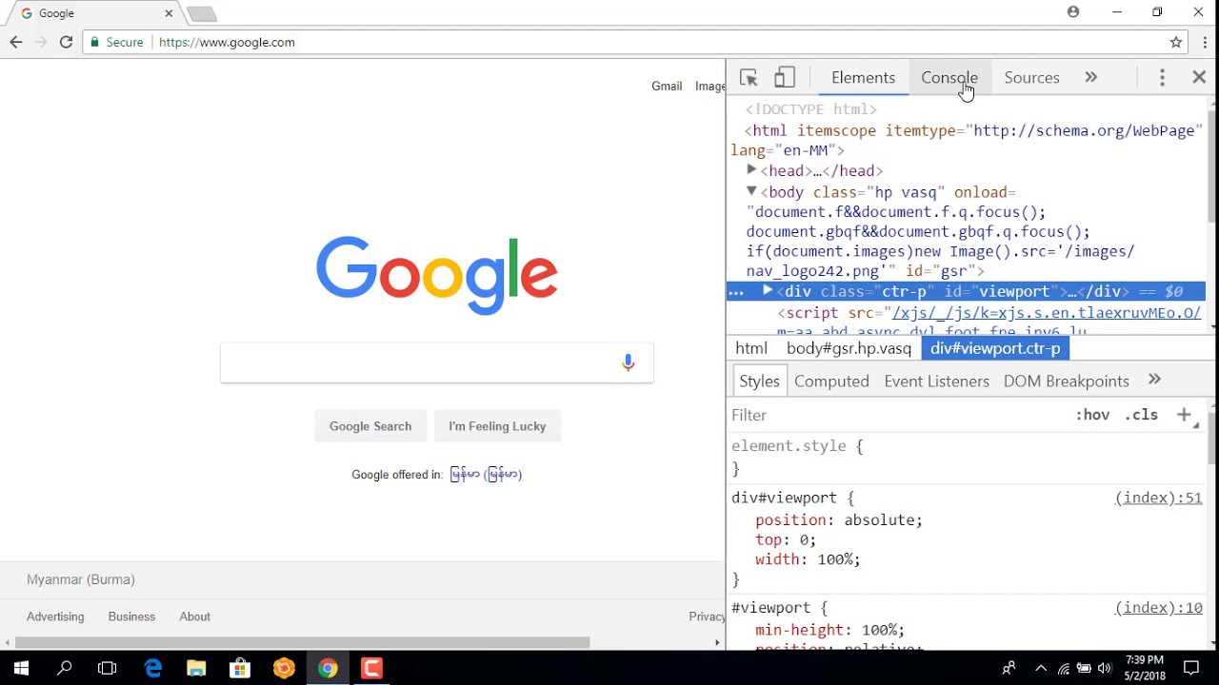Open the (index):10 source link
1219x685 pixels.
click(1158, 607)
